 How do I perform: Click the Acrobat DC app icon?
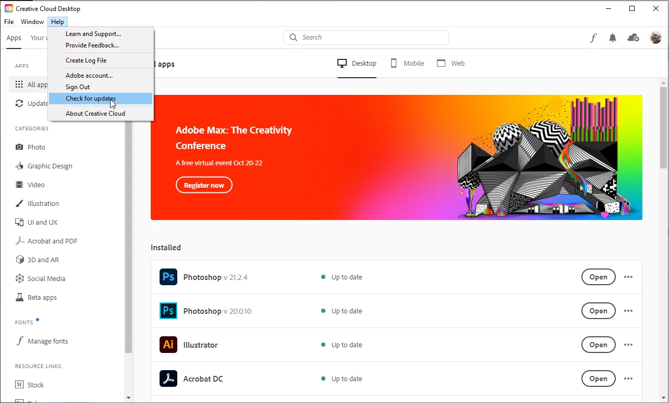coord(168,378)
